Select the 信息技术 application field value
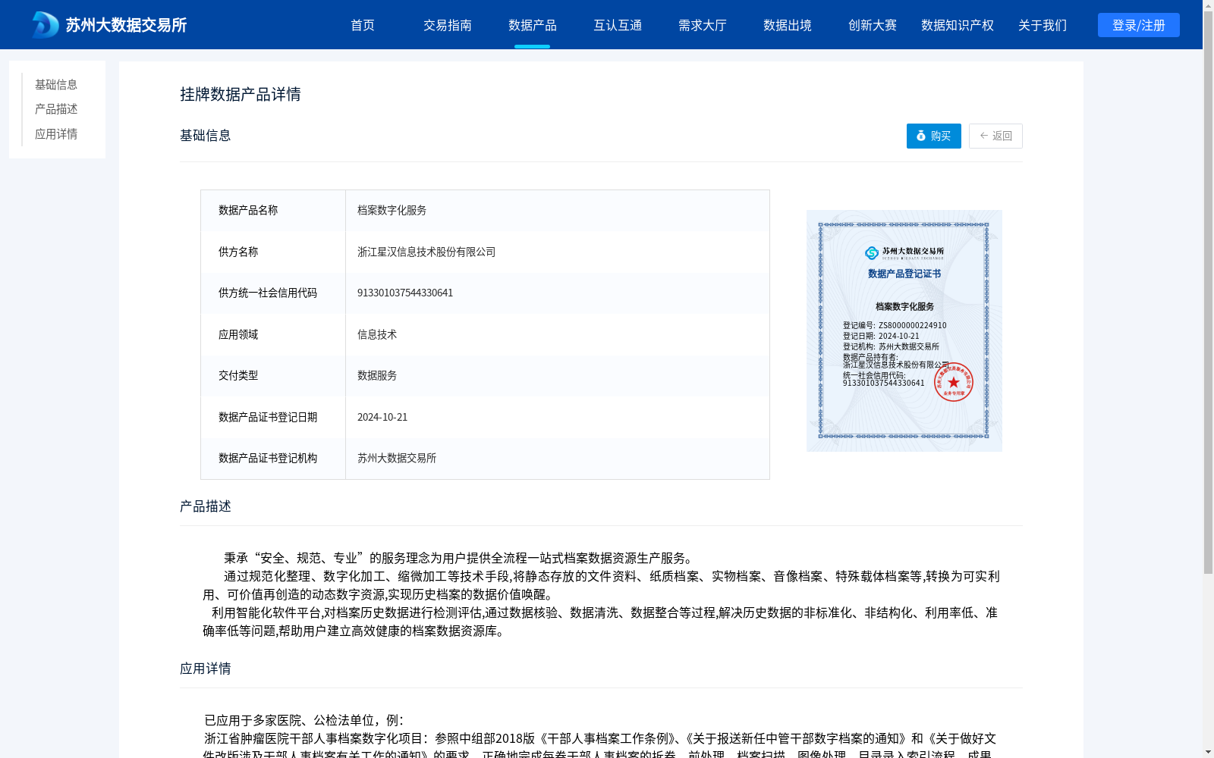The image size is (1214, 758). tap(377, 334)
